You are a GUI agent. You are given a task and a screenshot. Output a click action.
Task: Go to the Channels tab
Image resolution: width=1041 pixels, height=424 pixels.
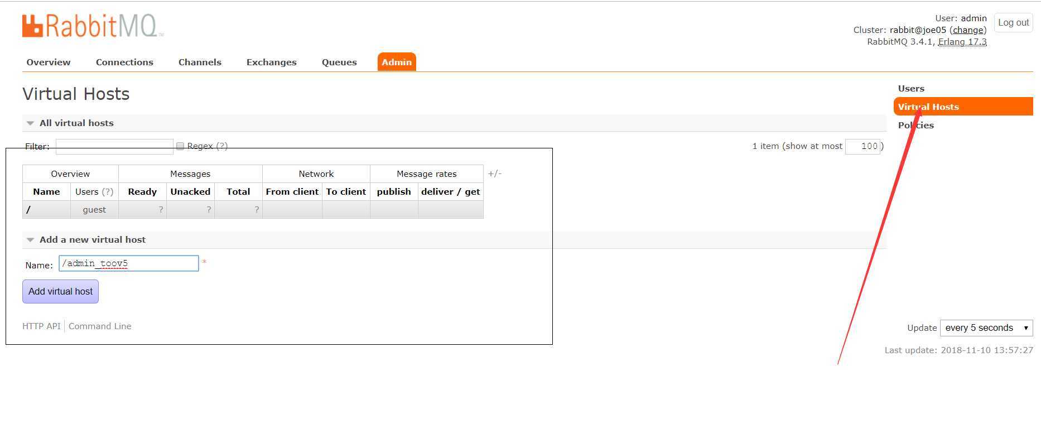point(200,62)
